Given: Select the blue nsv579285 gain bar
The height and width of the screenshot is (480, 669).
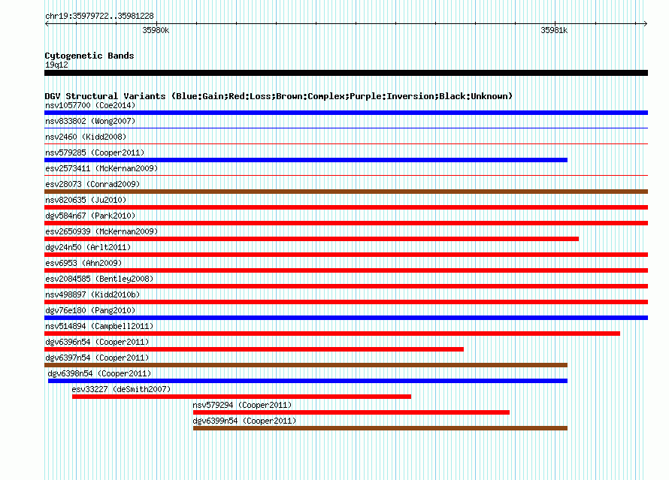Looking at the screenshot, I should coord(306,160).
